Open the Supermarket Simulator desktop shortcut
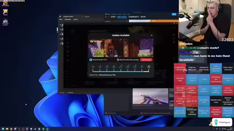Viewport: 234px width, 131px height. 5,22
